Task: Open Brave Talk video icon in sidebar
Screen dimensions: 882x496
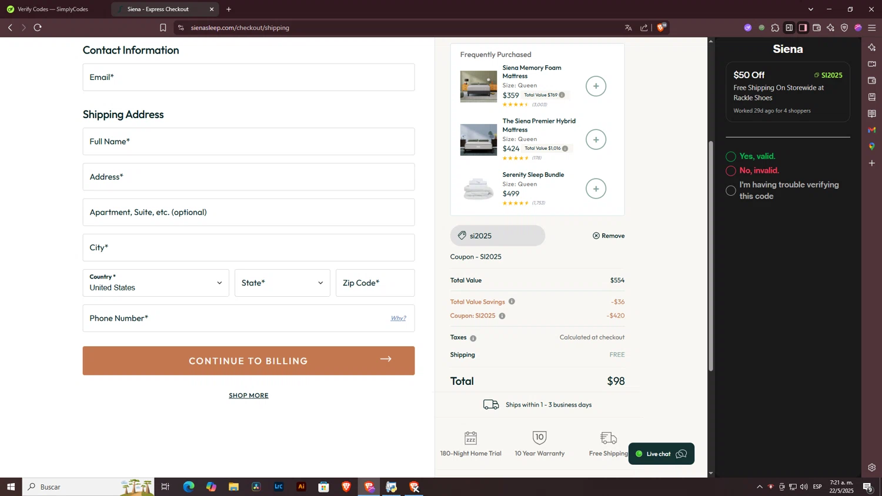Action: pyautogui.click(x=872, y=64)
